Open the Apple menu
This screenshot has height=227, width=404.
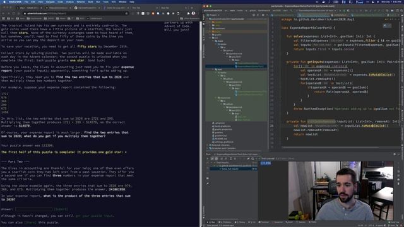tap(4, 2)
